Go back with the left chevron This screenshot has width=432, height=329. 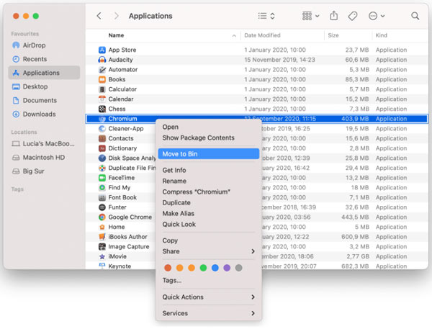tap(99, 16)
